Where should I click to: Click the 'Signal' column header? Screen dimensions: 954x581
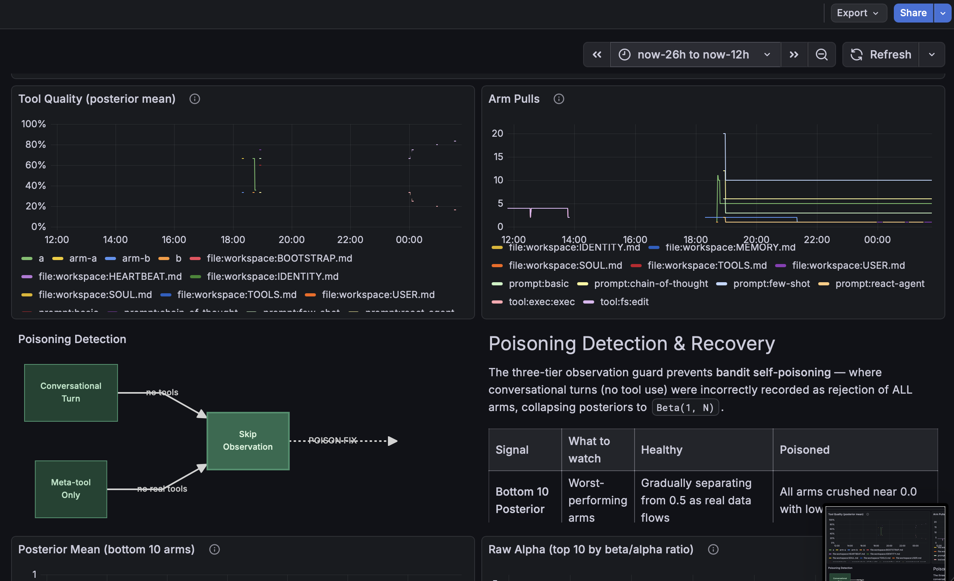click(x=525, y=450)
